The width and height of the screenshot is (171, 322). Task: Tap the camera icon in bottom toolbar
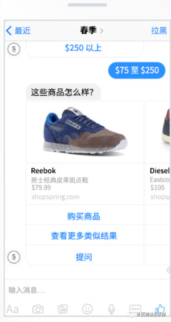coord(38,309)
